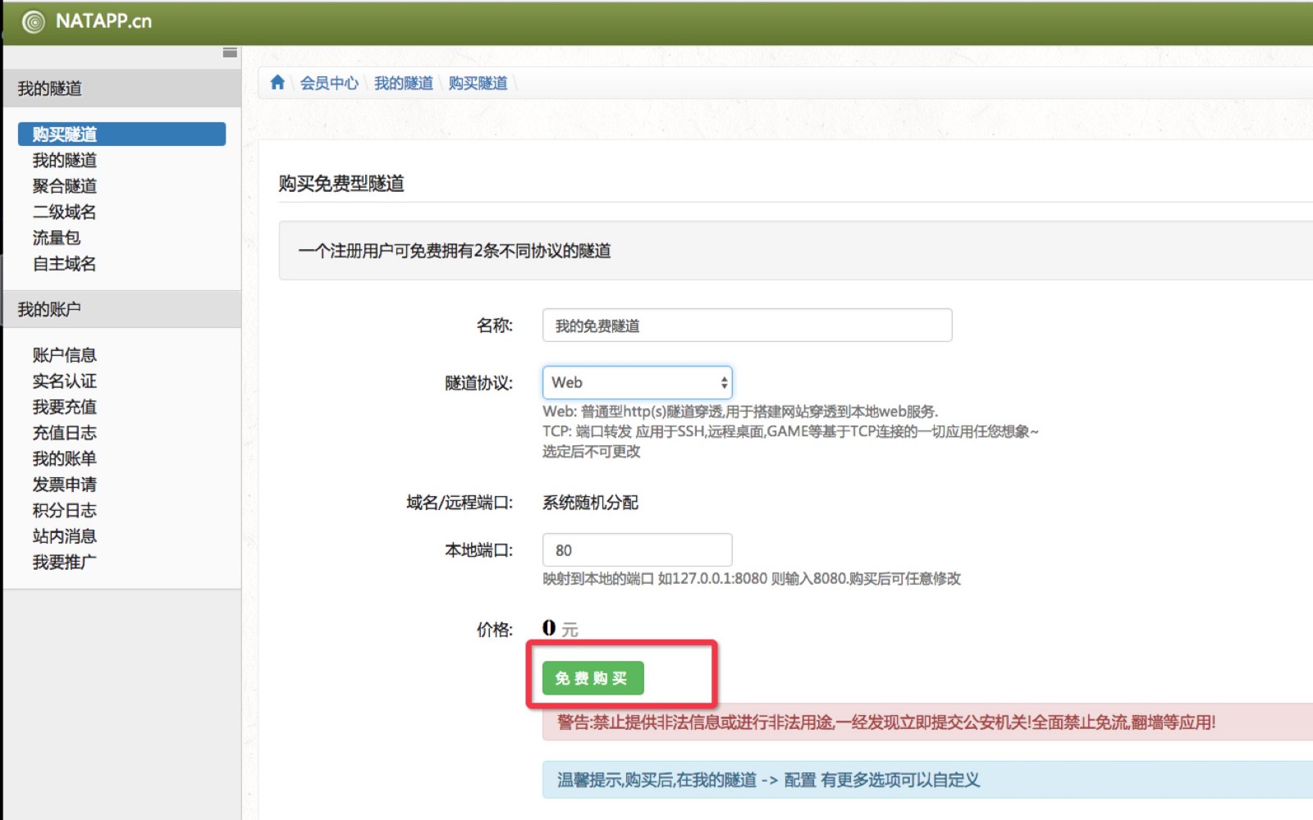The width and height of the screenshot is (1313, 820).
Task: View 充值日志 in the sidebar
Action: click(65, 432)
